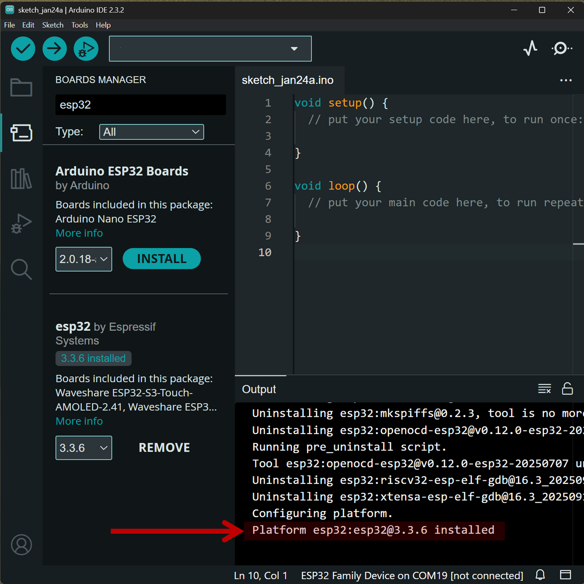
Task: Start Debugging with the toolbar debug icon
Action: (x=86, y=49)
